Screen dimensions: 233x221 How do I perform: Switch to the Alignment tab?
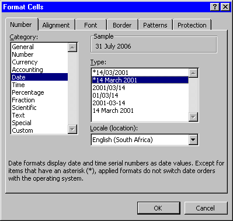56,25
